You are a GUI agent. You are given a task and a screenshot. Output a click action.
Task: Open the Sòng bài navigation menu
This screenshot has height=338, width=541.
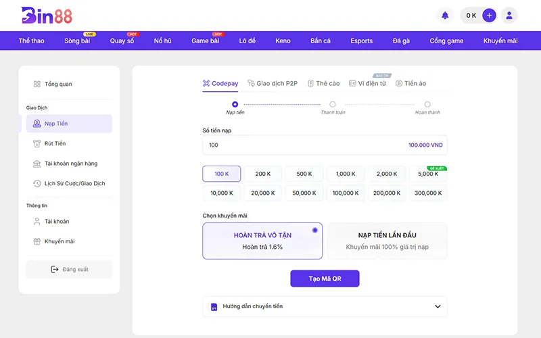(77, 41)
